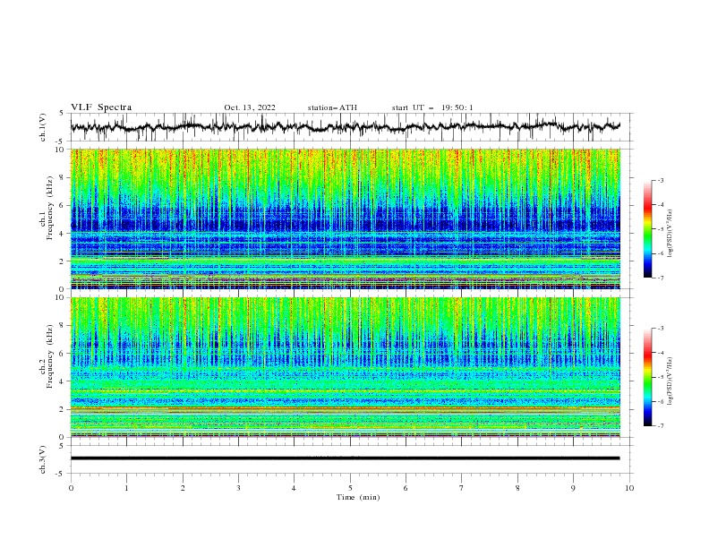Image resolution: width=709 pixels, height=548 pixels.
Task: Click the 'ch.3(V)' waveform axis label
Action: click(x=43, y=459)
